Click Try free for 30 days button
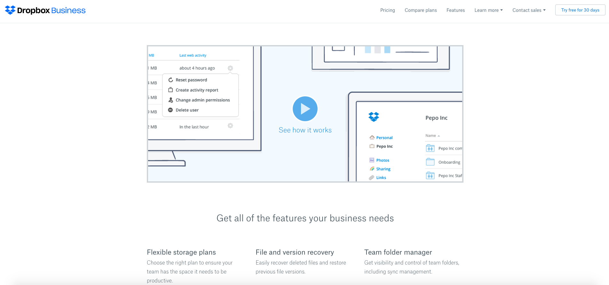 point(580,10)
